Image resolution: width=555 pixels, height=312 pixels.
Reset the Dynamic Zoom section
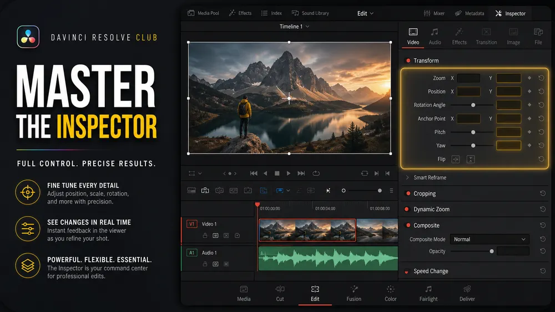[x=543, y=209]
